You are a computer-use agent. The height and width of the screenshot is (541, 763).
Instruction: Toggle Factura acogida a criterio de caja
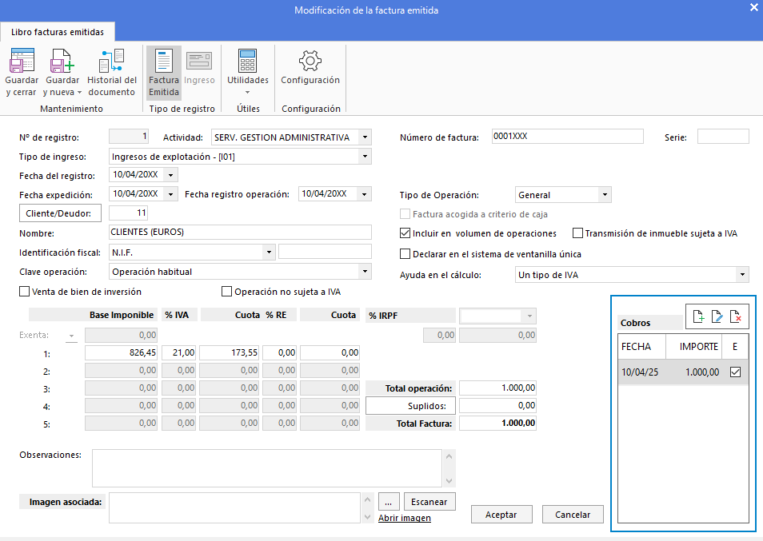point(405,214)
